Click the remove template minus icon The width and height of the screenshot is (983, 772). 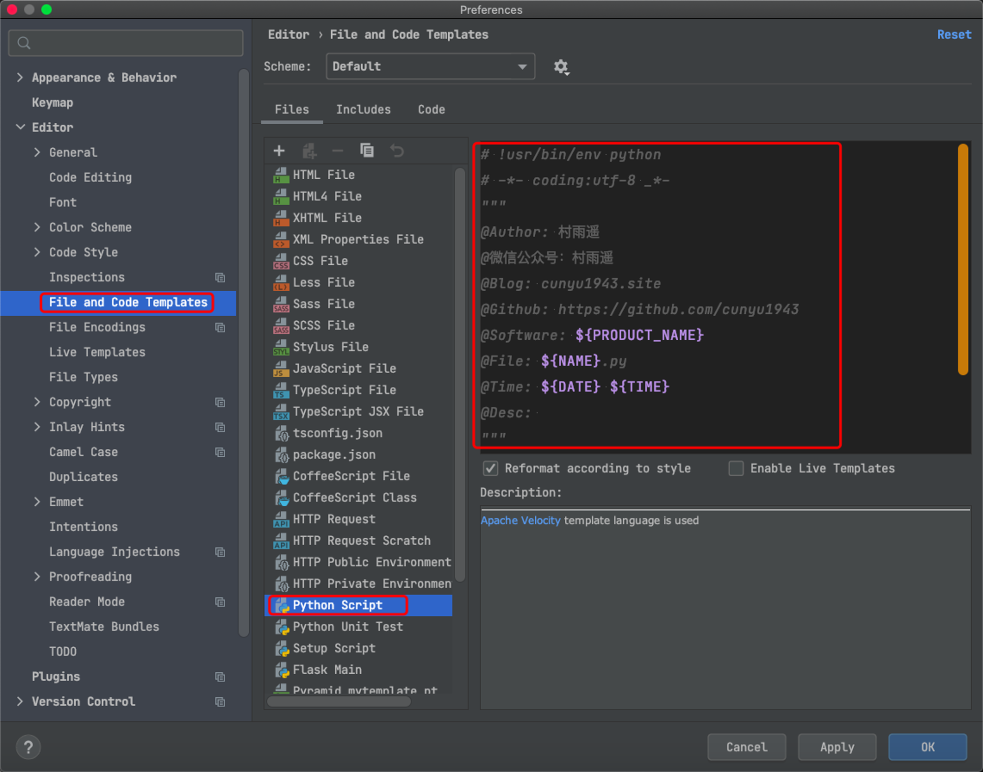coord(338,151)
